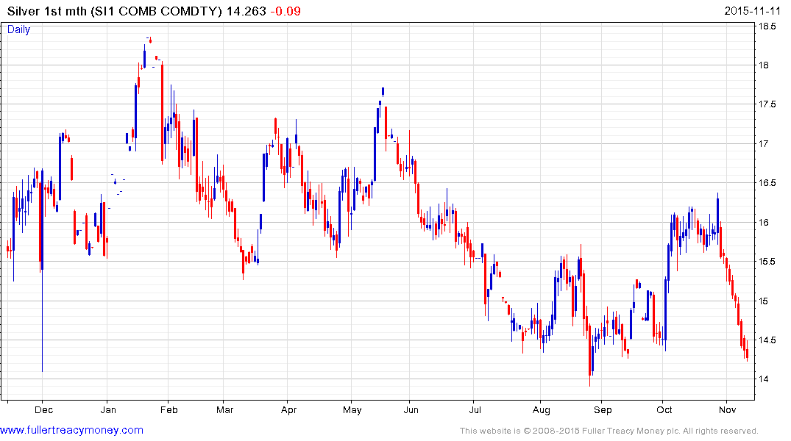Click the 14.5 price axis label
This screenshot has width=791, height=441.
coord(767,340)
